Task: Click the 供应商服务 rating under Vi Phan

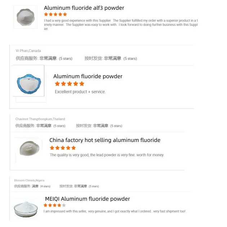Action: tap(44, 58)
